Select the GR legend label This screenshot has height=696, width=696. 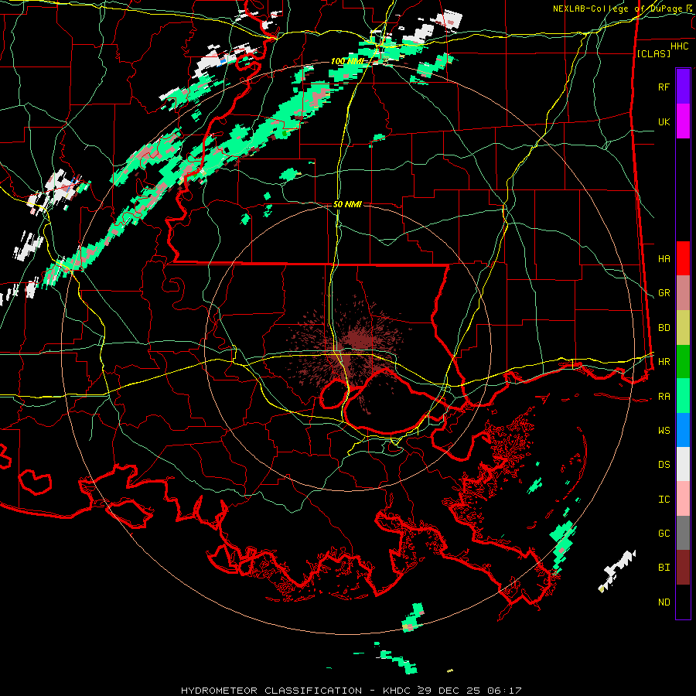(x=664, y=293)
